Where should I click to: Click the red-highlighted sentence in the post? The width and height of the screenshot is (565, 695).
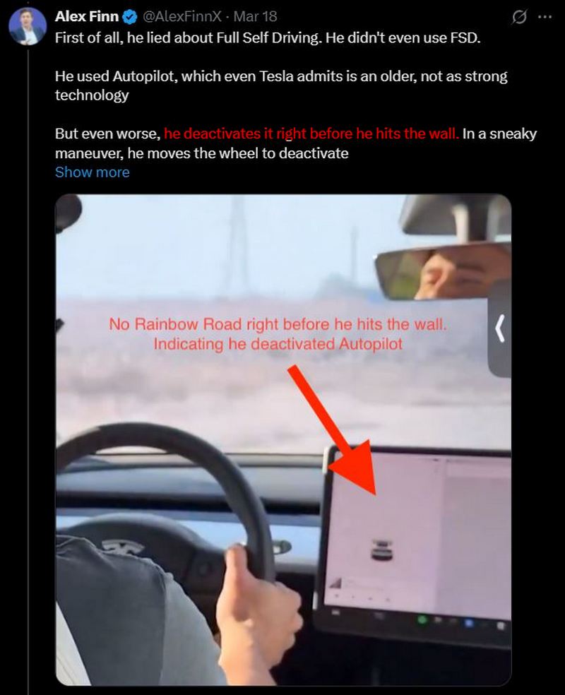311,133
